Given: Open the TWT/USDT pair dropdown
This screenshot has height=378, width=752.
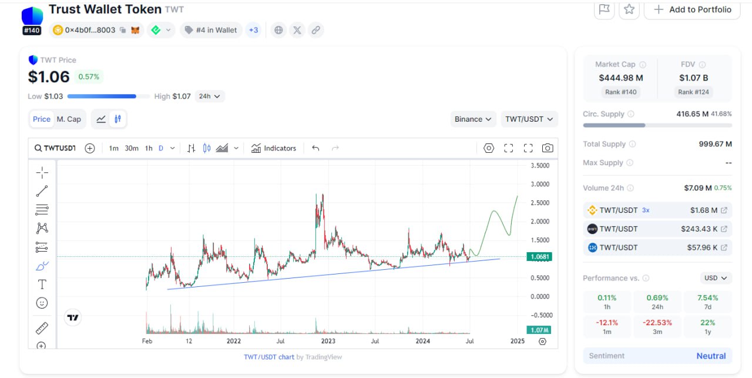Looking at the screenshot, I should [x=529, y=119].
